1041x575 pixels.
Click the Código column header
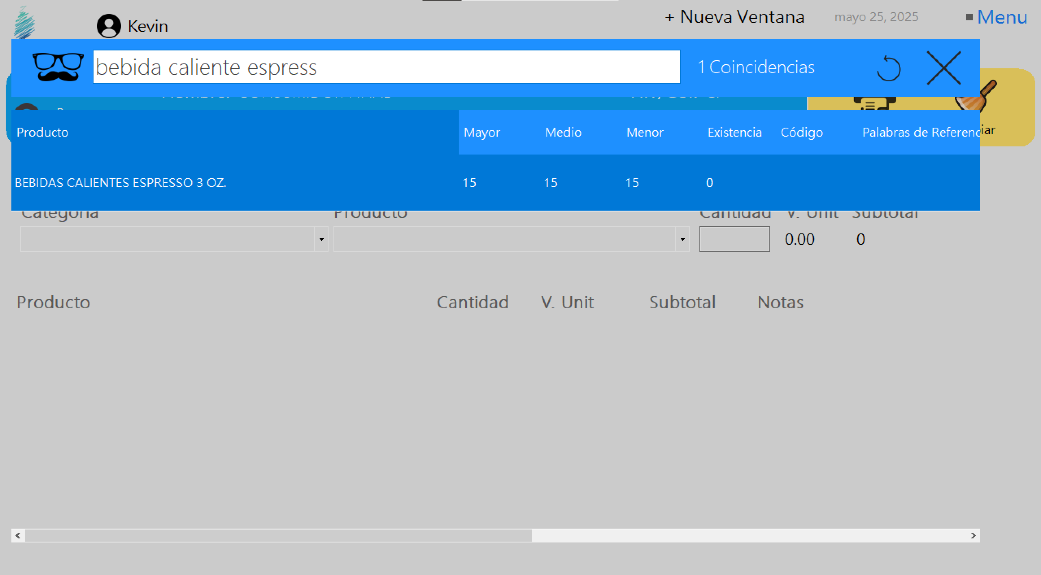801,132
